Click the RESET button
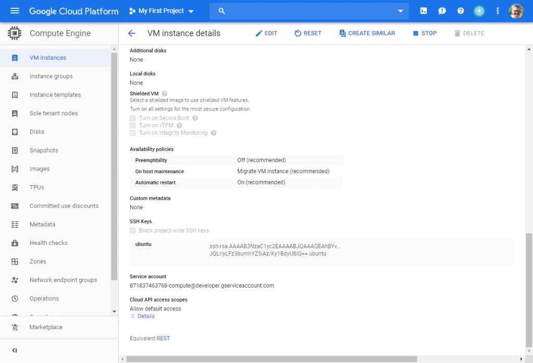This screenshot has height=363, width=533. [308, 33]
